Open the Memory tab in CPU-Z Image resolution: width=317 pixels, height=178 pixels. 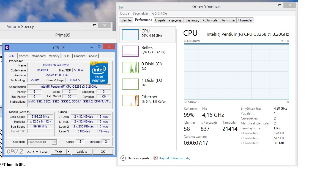[x=54, y=56]
